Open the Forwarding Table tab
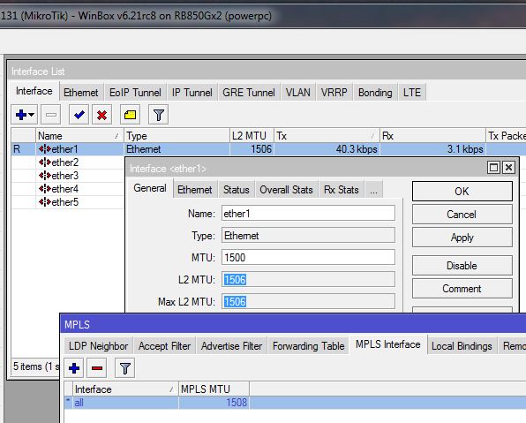526x423 pixels. click(x=309, y=346)
